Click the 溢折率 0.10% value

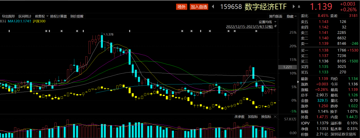click(x=352, y=123)
